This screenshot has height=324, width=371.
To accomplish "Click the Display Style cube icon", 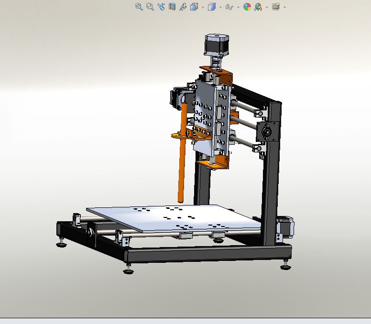I will [212, 7].
